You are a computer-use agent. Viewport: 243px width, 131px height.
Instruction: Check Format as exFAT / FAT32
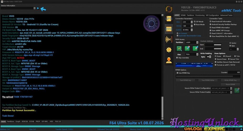point(215,65)
